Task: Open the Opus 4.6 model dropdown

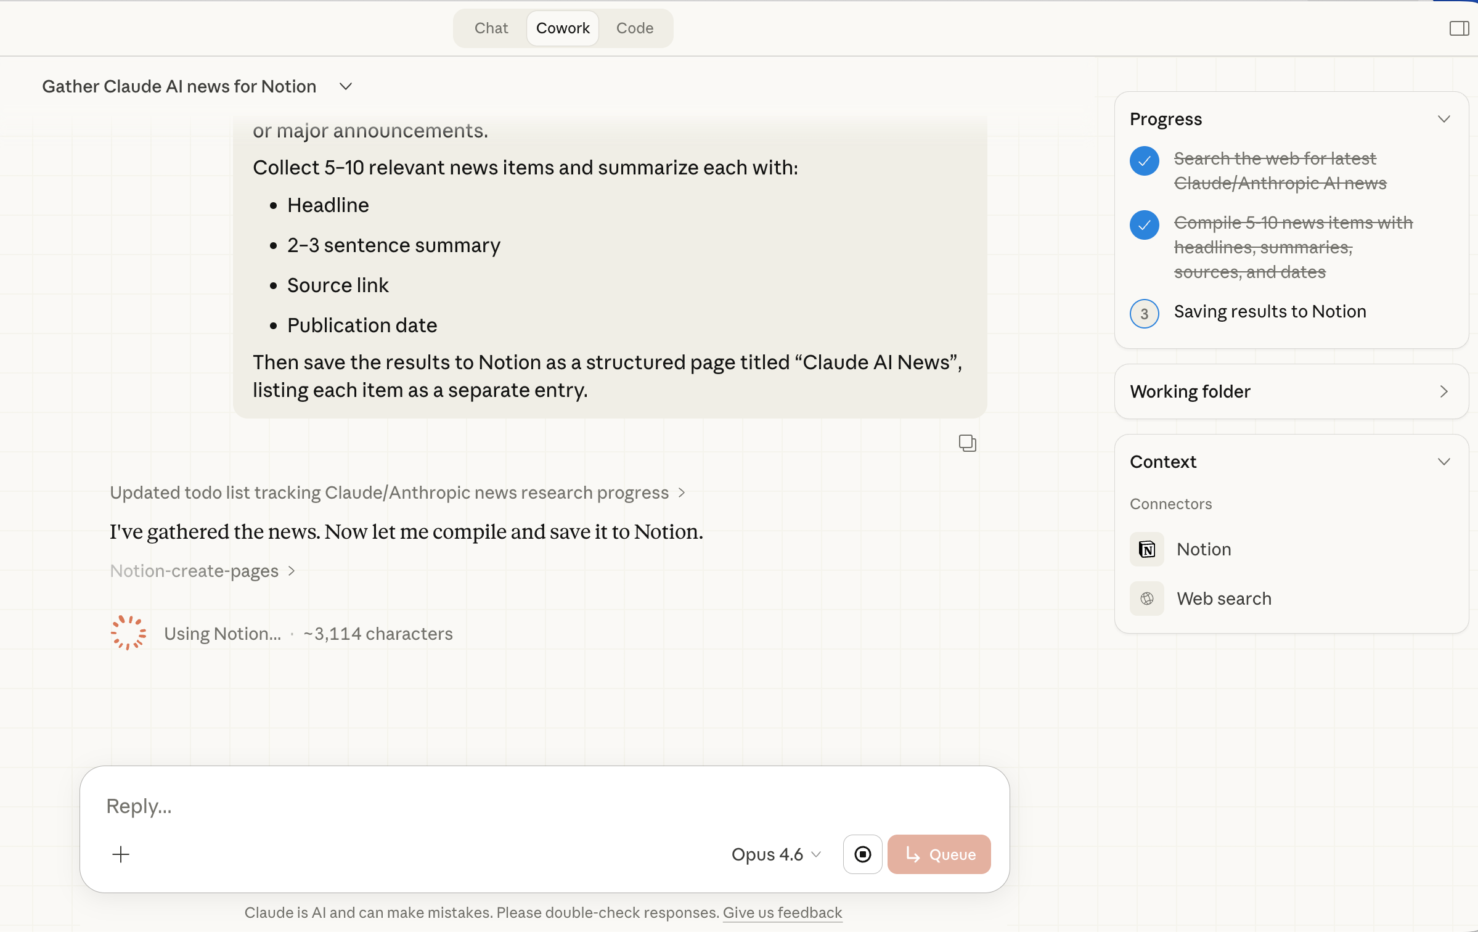Action: [x=775, y=854]
